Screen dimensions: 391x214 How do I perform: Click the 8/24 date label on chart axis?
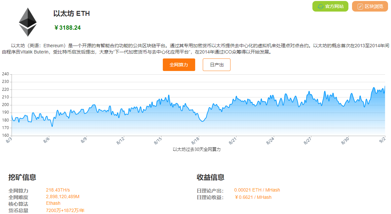[x=270, y=141]
